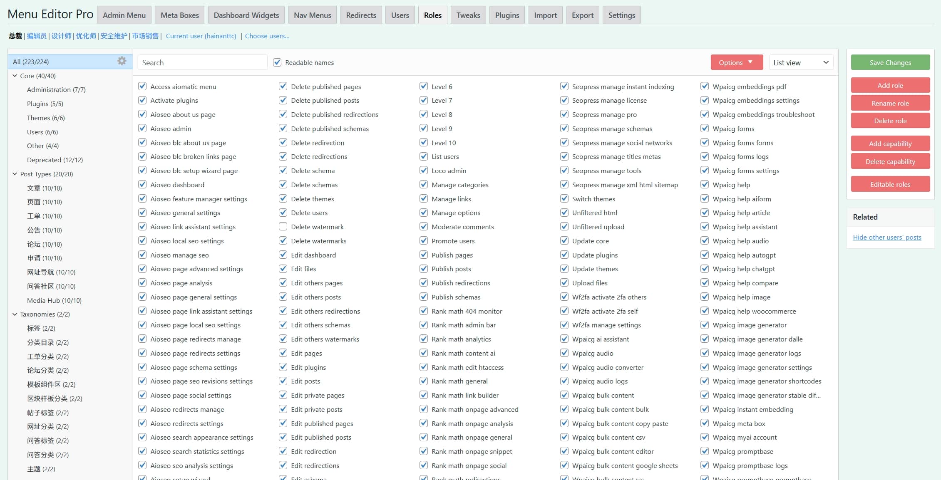This screenshot has height=480, width=941.
Task: Collapse the Post Types (20/20) group
Action: tap(15, 174)
